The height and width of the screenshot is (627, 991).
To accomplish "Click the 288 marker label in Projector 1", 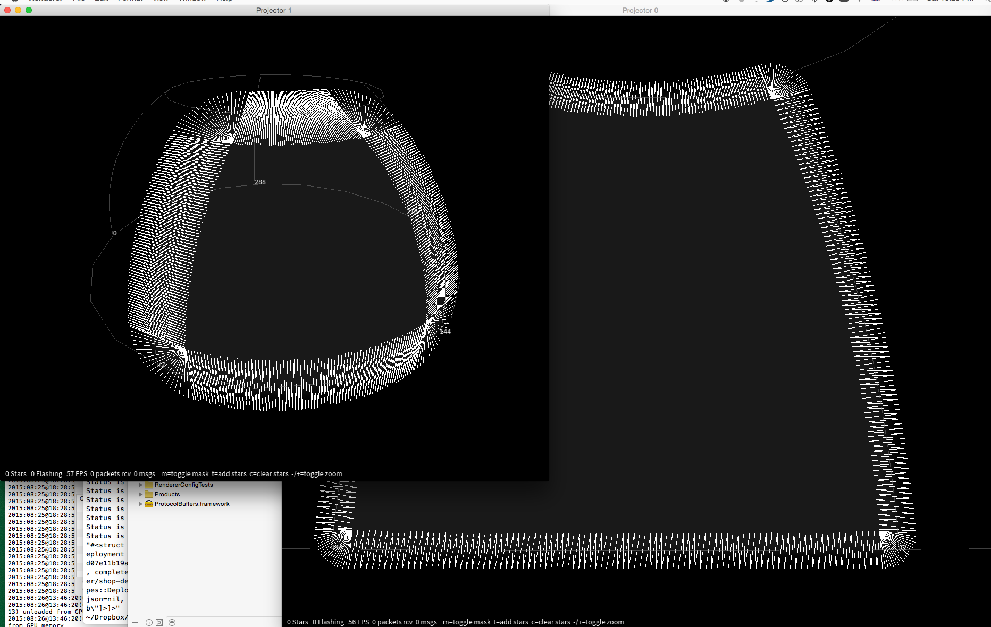I will [260, 182].
